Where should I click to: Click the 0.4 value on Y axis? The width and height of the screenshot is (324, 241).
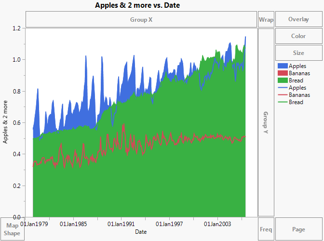(x=16, y=154)
